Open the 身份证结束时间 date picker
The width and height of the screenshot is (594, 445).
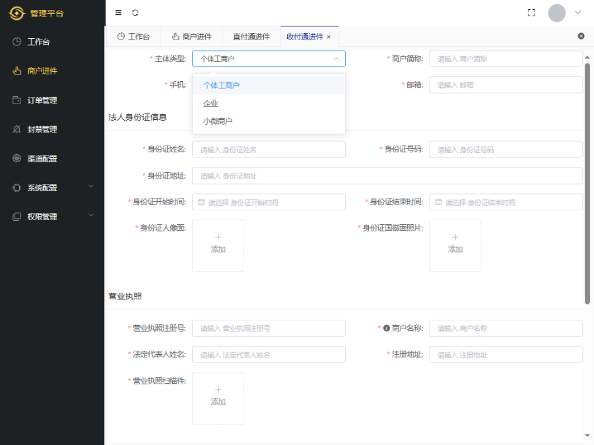506,202
